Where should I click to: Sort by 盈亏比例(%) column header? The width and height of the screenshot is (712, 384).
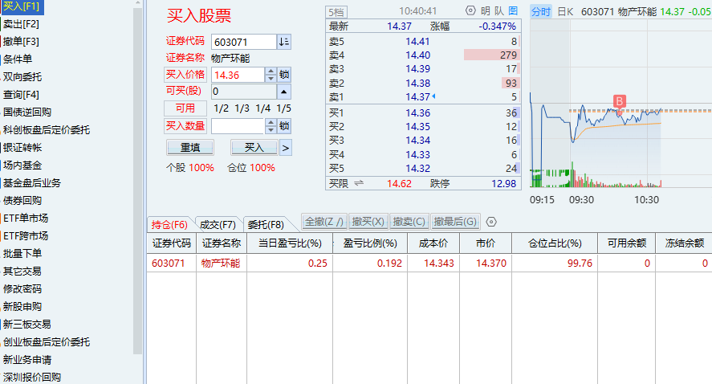pyautogui.click(x=370, y=243)
